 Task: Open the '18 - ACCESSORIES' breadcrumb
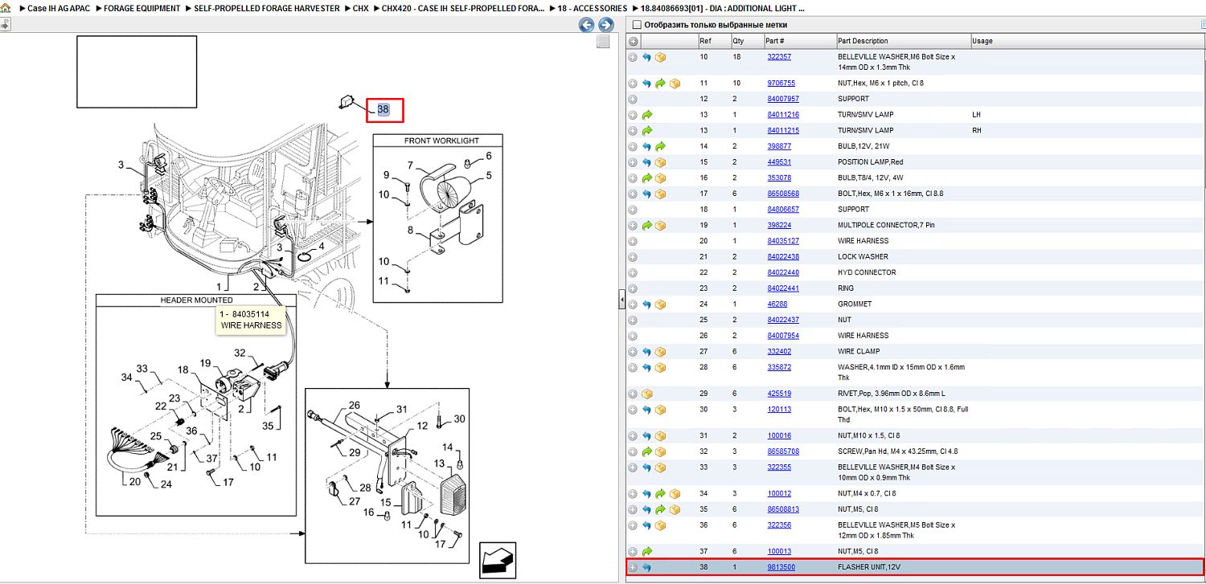click(x=593, y=8)
